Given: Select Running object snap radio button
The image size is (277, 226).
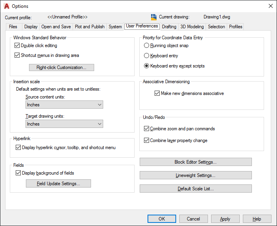Looking at the screenshot, I should coord(146,46).
